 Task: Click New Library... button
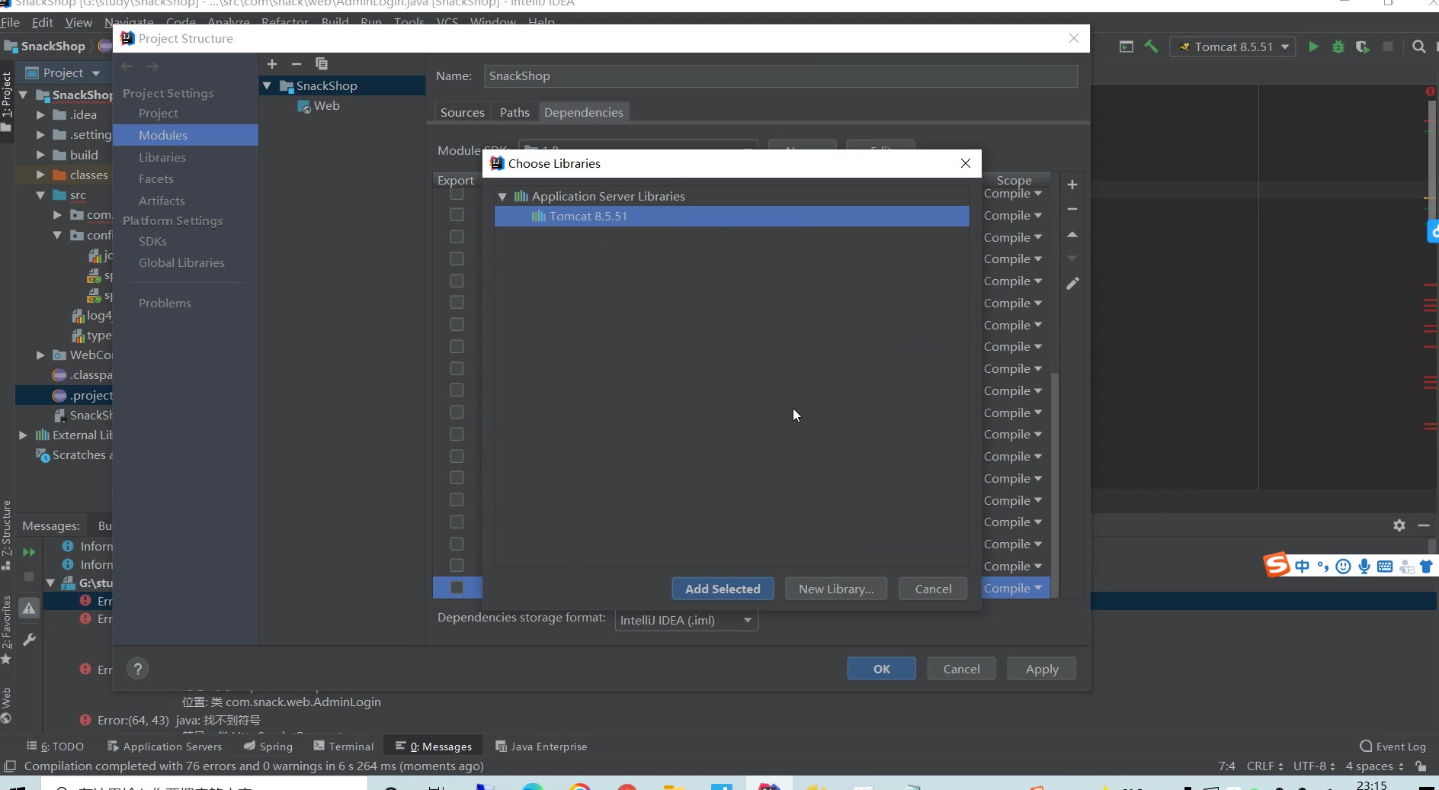tap(836, 589)
